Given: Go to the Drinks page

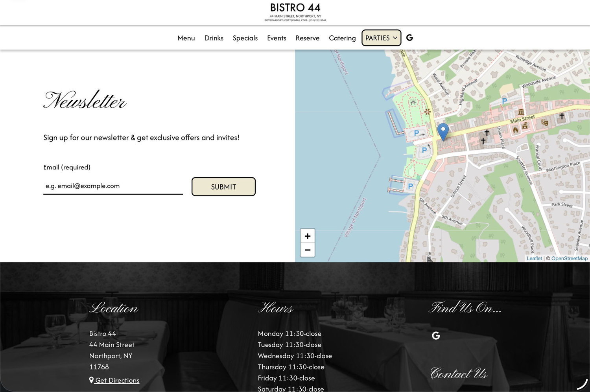Looking at the screenshot, I should click(214, 38).
